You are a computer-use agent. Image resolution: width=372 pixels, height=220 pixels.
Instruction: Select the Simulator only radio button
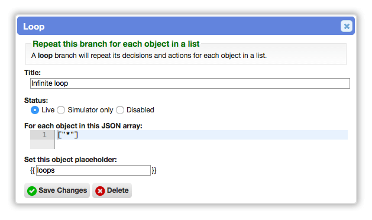point(61,110)
